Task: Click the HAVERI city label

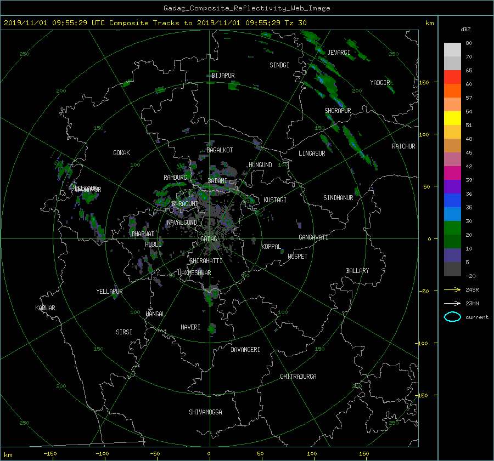Action: tap(190, 327)
